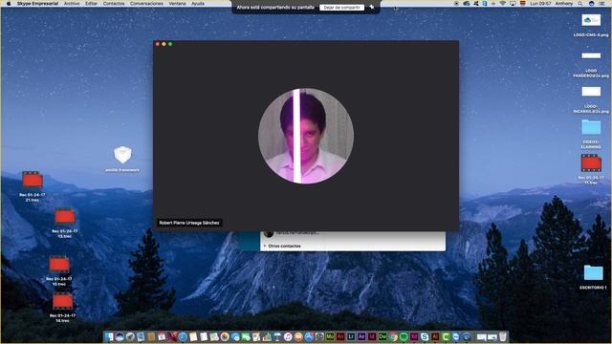The height and width of the screenshot is (344, 612).
Task: Open the Wi-Fi status menu
Action: click(x=503, y=4)
